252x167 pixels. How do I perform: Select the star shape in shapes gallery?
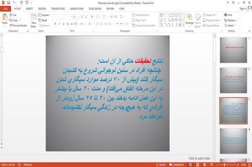tap(180, 25)
